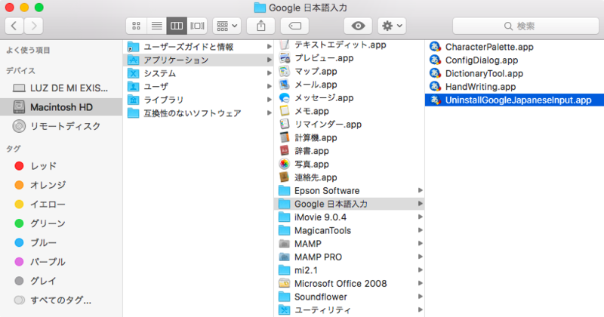Screen dimensions: 604x317
Task: Select the Epson Software folder
Action: (x=349, y=191)
